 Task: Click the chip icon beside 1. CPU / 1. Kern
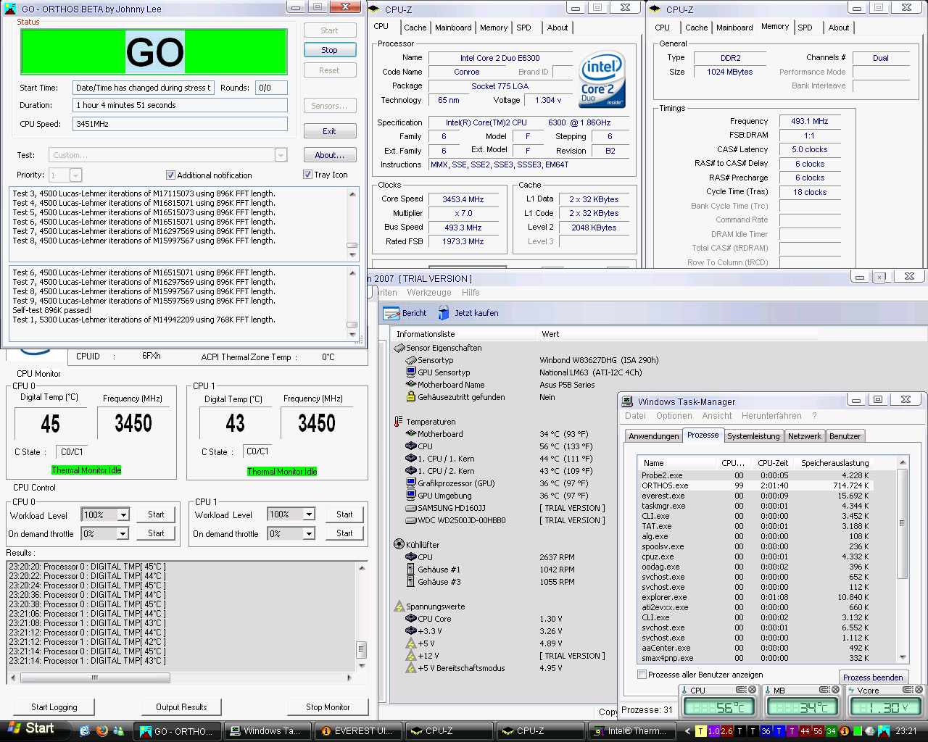pyautogui.click(x=411, y=459)
